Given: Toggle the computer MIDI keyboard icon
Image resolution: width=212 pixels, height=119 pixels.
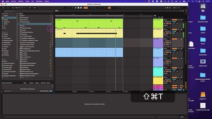Looking at the screenshot, I should pos(168,8).
